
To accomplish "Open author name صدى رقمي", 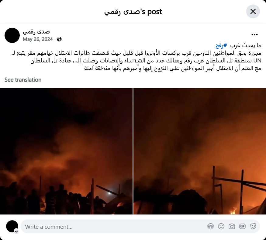I will (36, 32).
